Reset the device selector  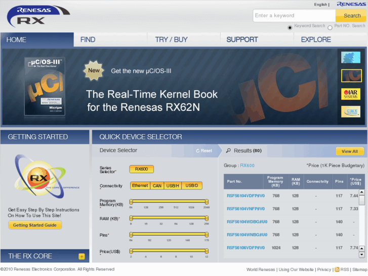pyautogui.click(x=204, y=150)
